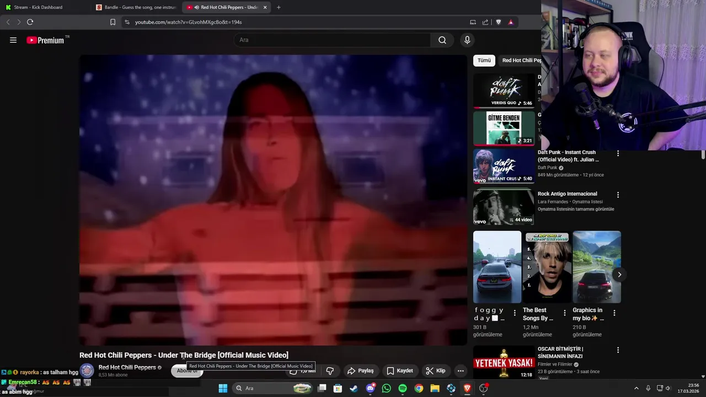This screenshot has width=706, height=397.
Task: Open File Explorer from the taskbar
Action: (x=435, y=388)
